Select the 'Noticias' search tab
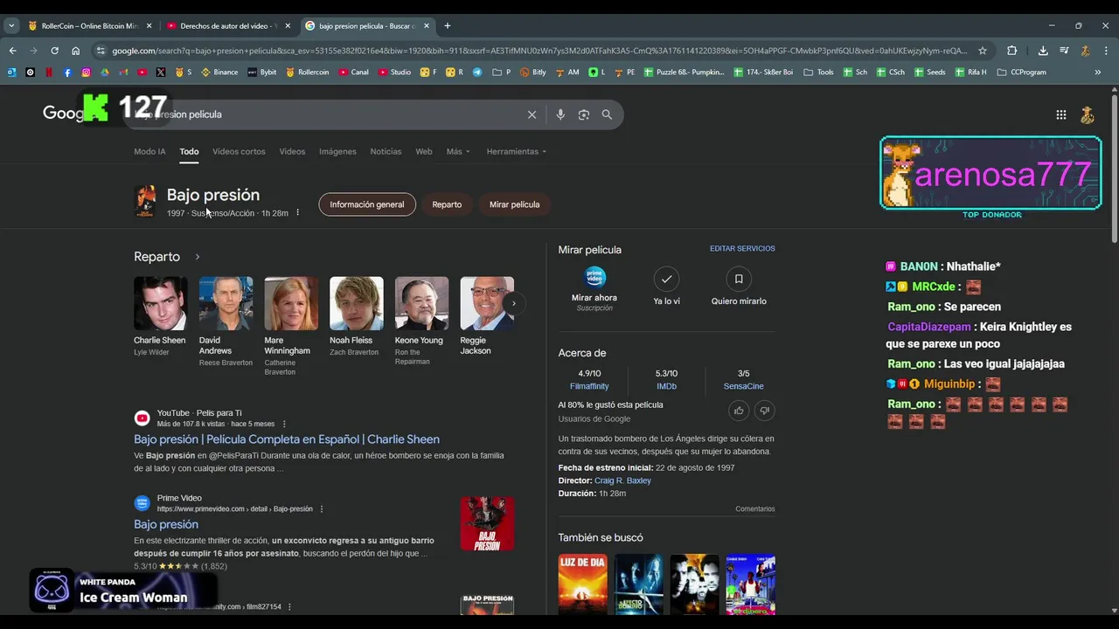Screen dimensions: 1119x629 pos(386,151)
